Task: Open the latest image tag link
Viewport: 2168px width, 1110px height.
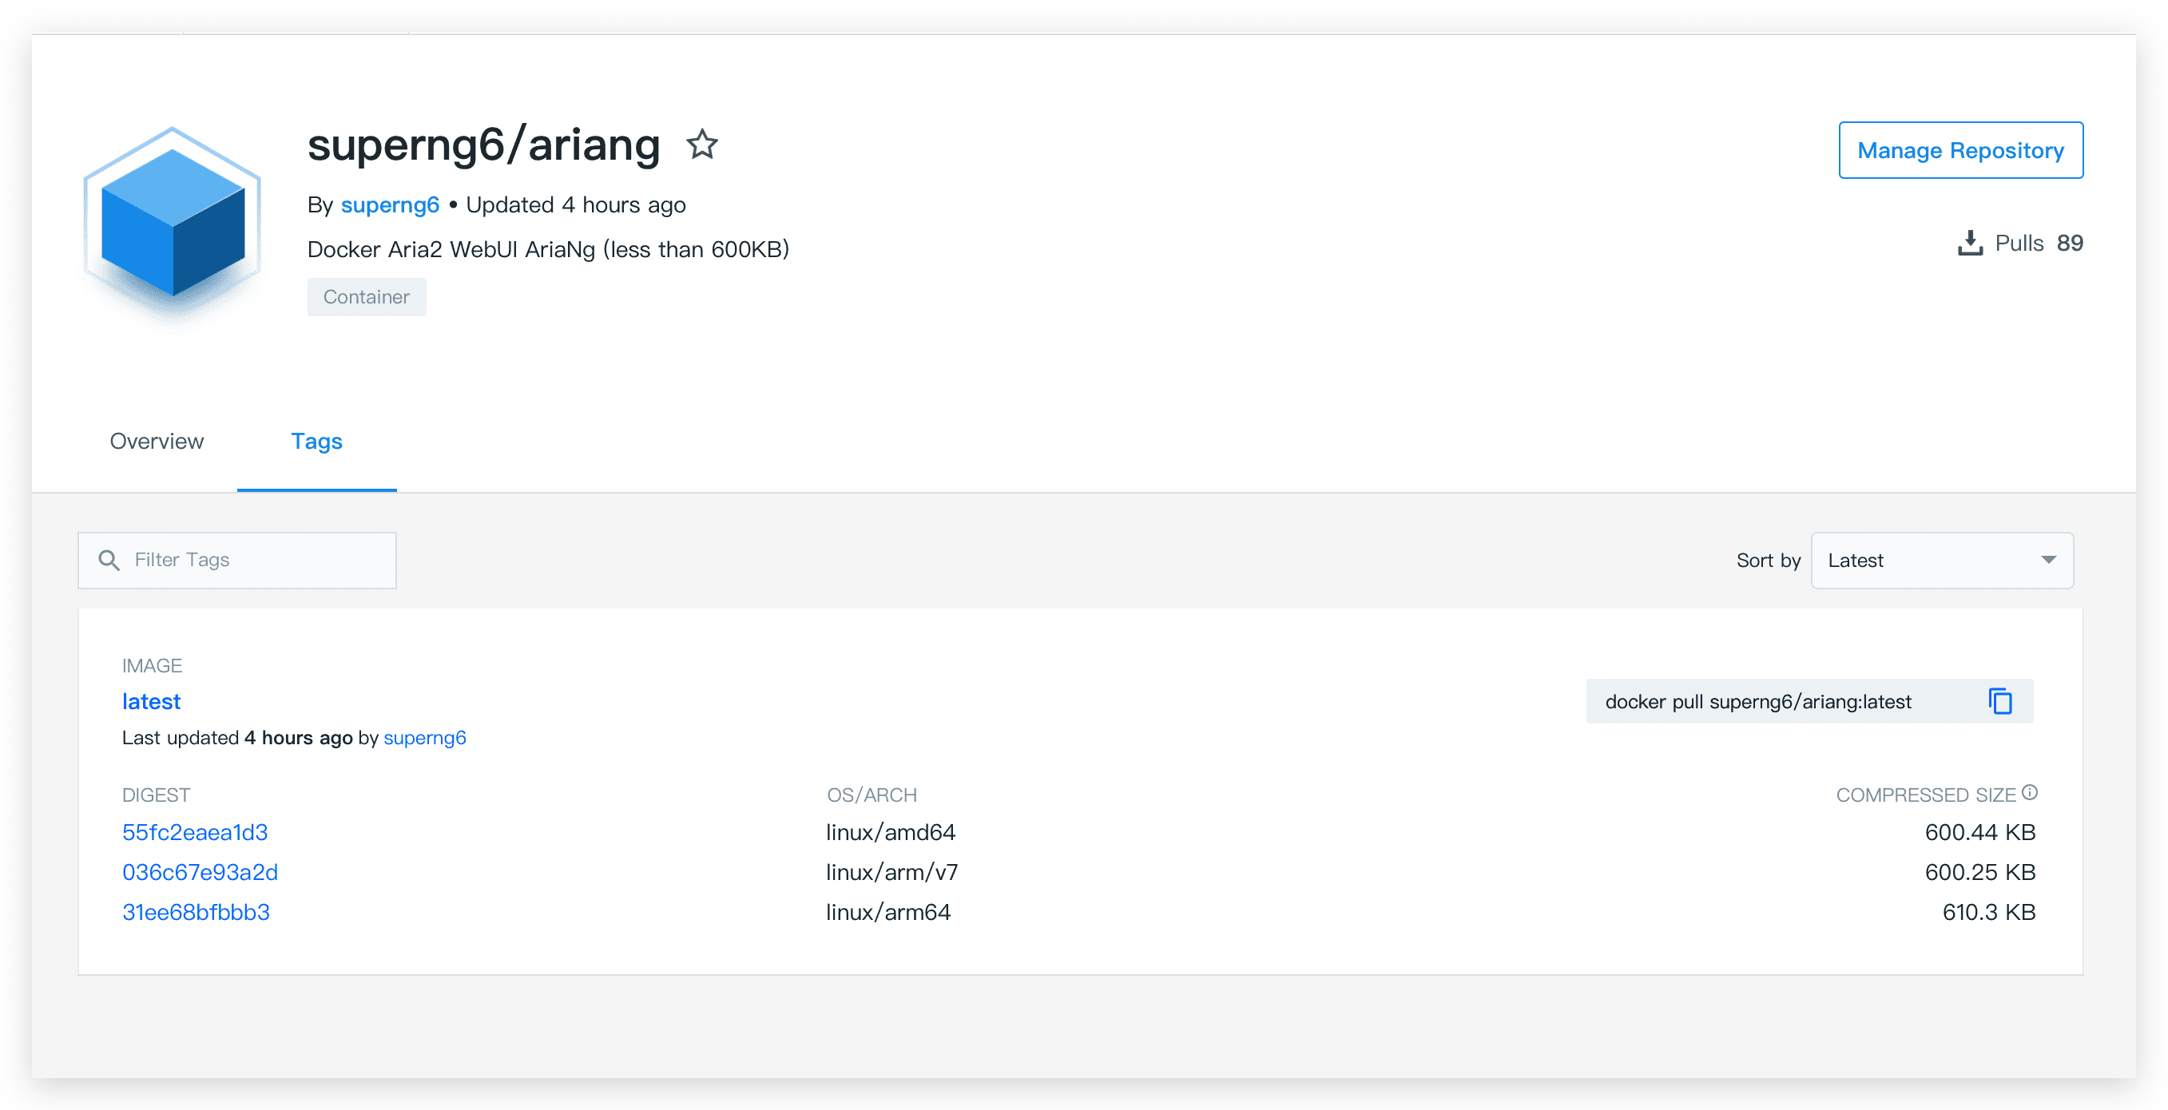Action: tap(152, 701)
